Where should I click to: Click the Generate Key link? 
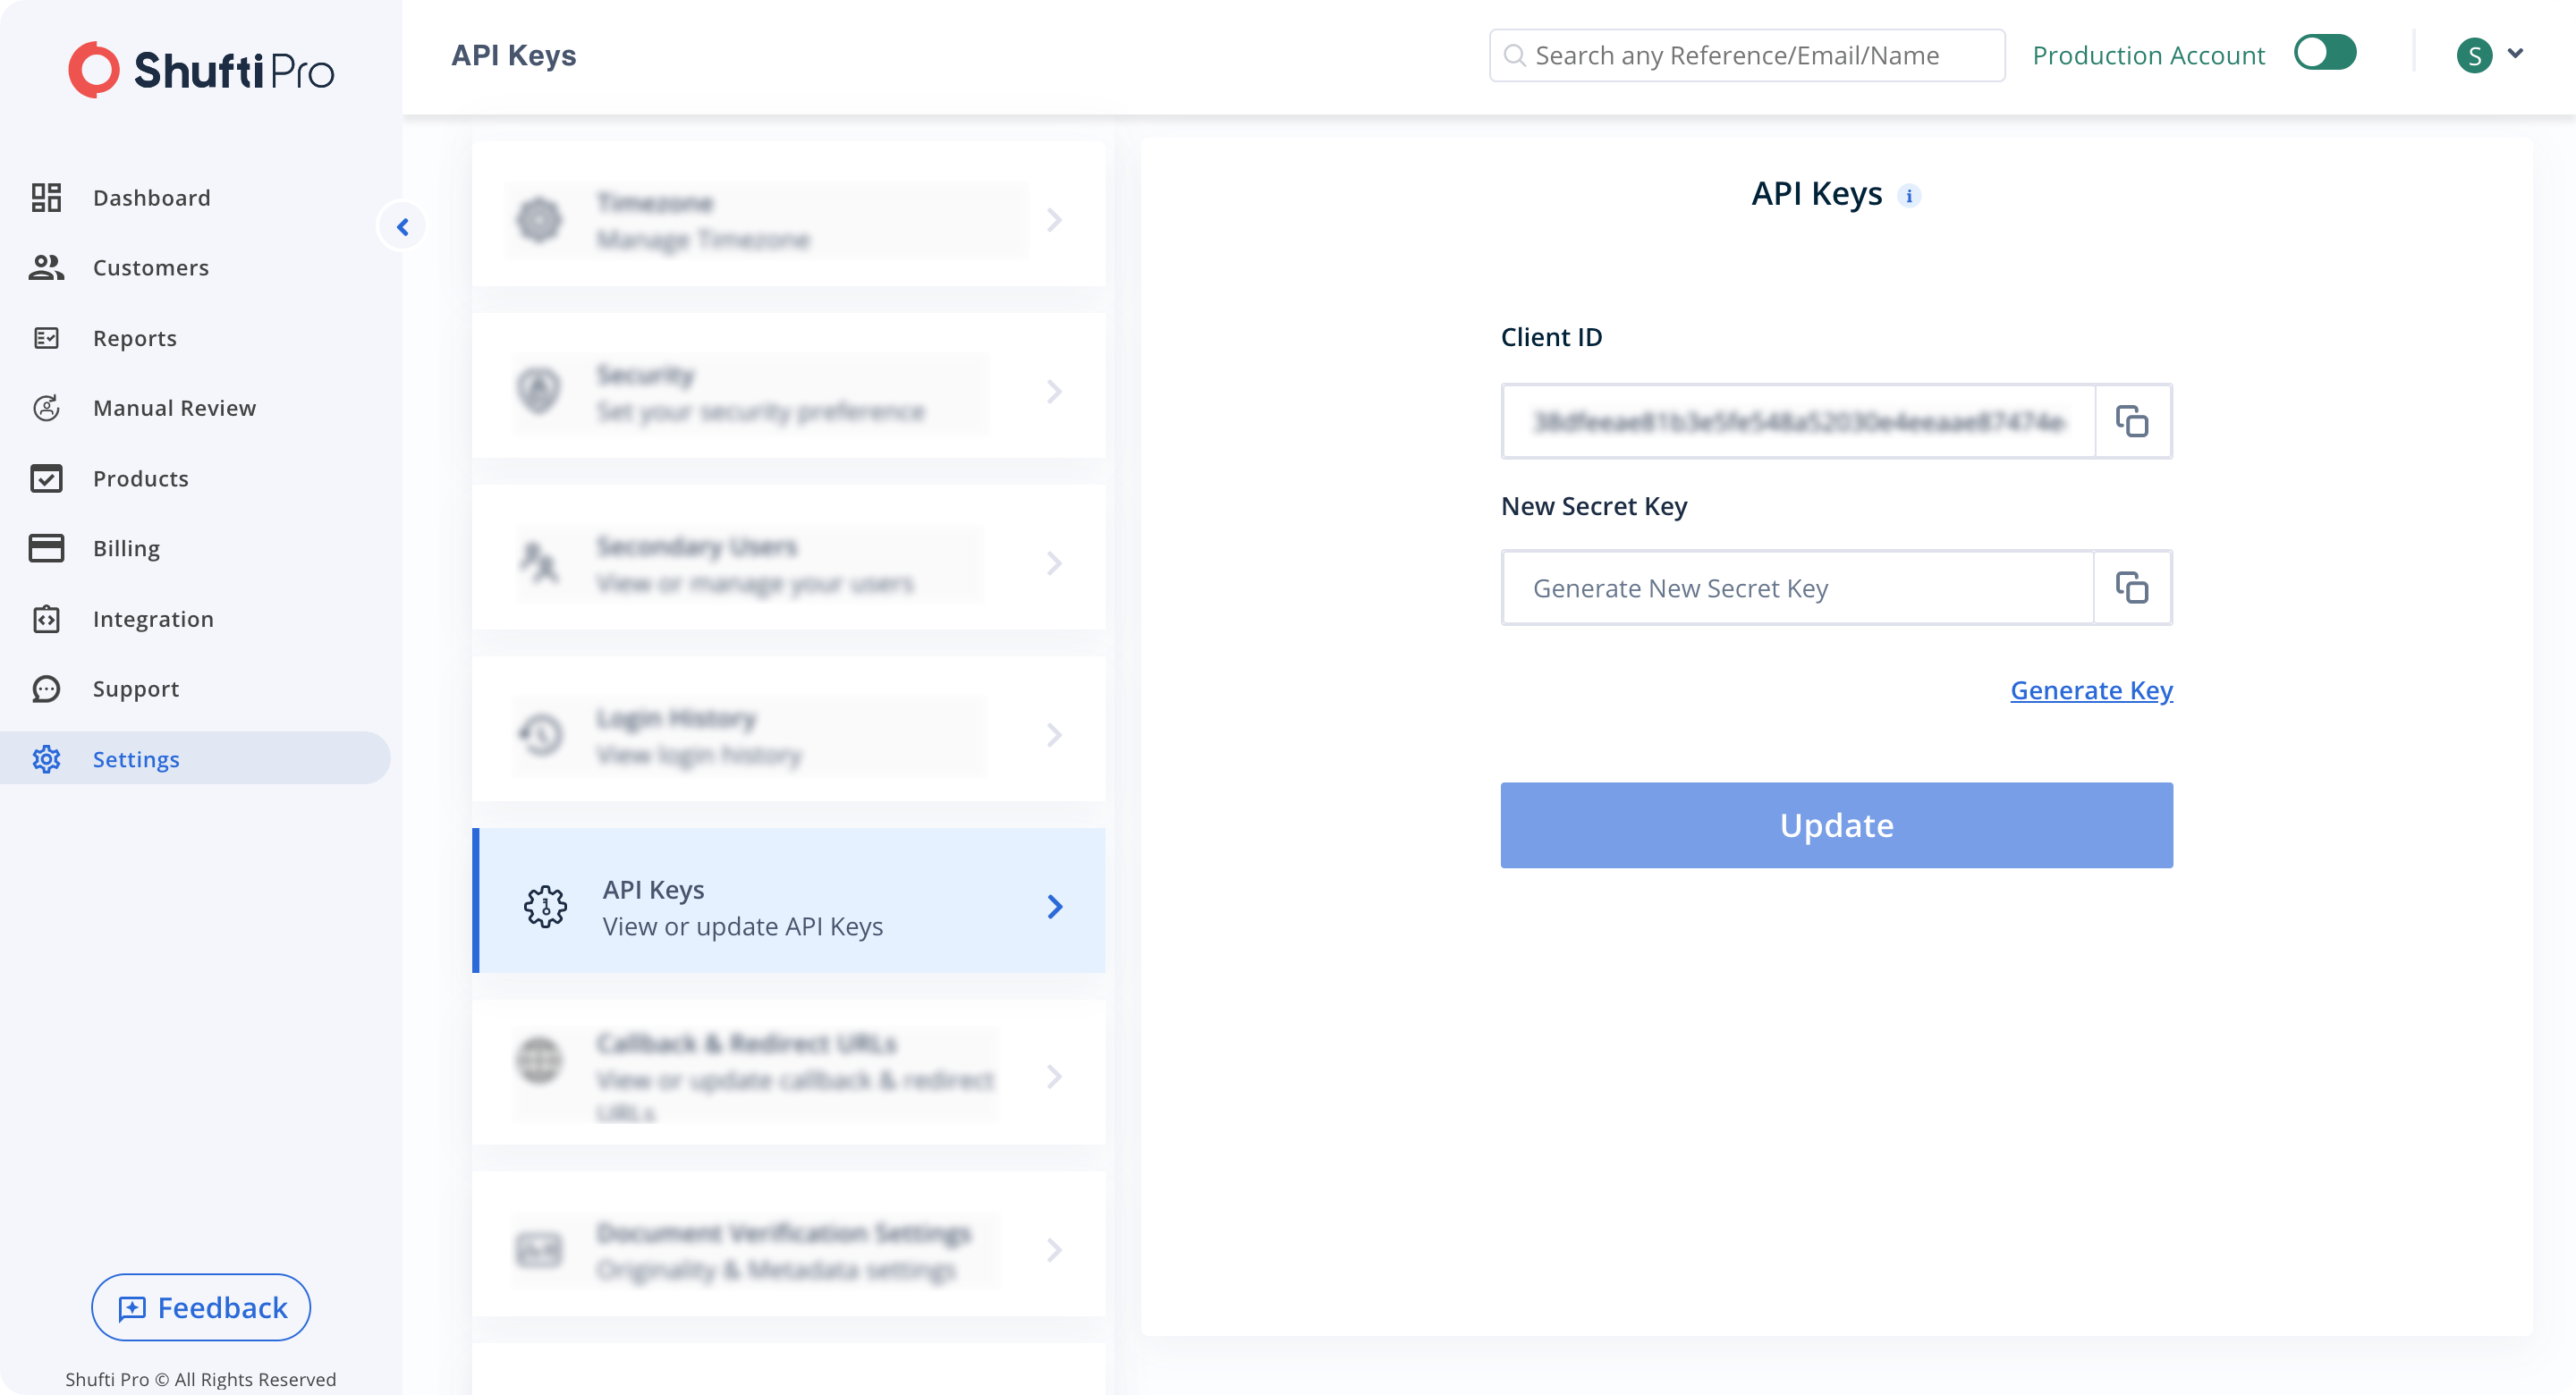click(2091, 690)
